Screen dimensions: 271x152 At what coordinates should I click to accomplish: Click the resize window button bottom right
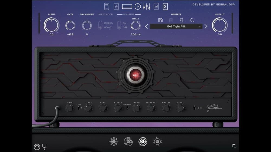(x=234, y=146)
